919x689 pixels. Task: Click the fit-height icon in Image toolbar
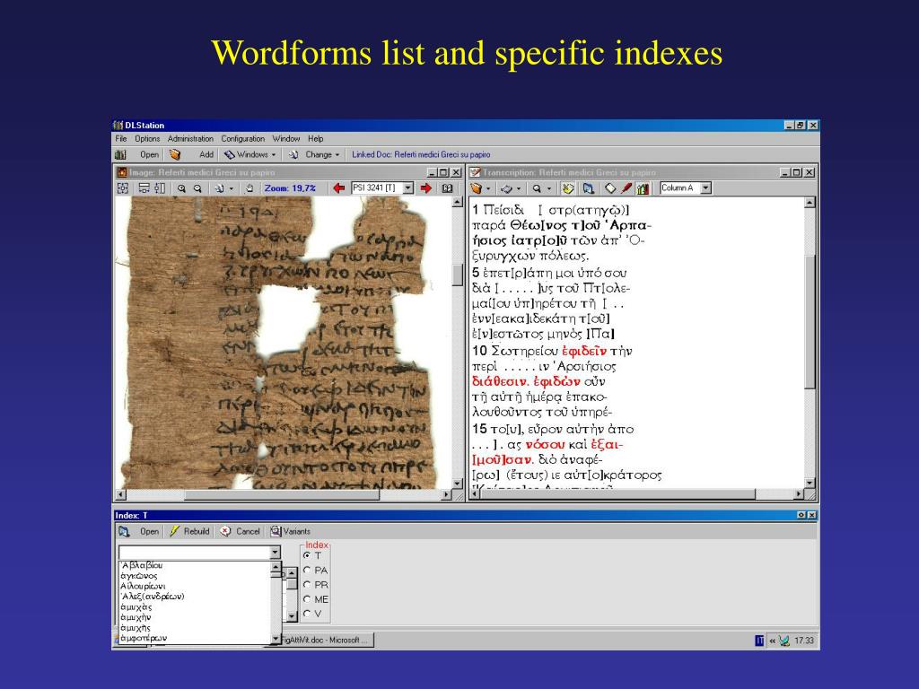[160, 188]
